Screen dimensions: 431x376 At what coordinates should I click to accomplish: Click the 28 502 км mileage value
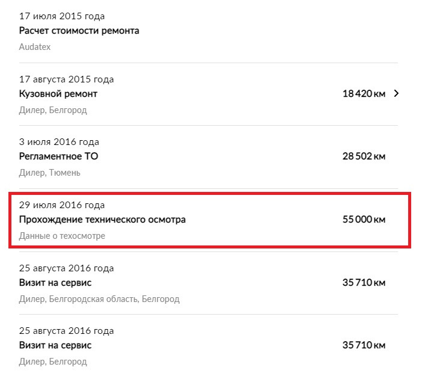coord(364,156)
